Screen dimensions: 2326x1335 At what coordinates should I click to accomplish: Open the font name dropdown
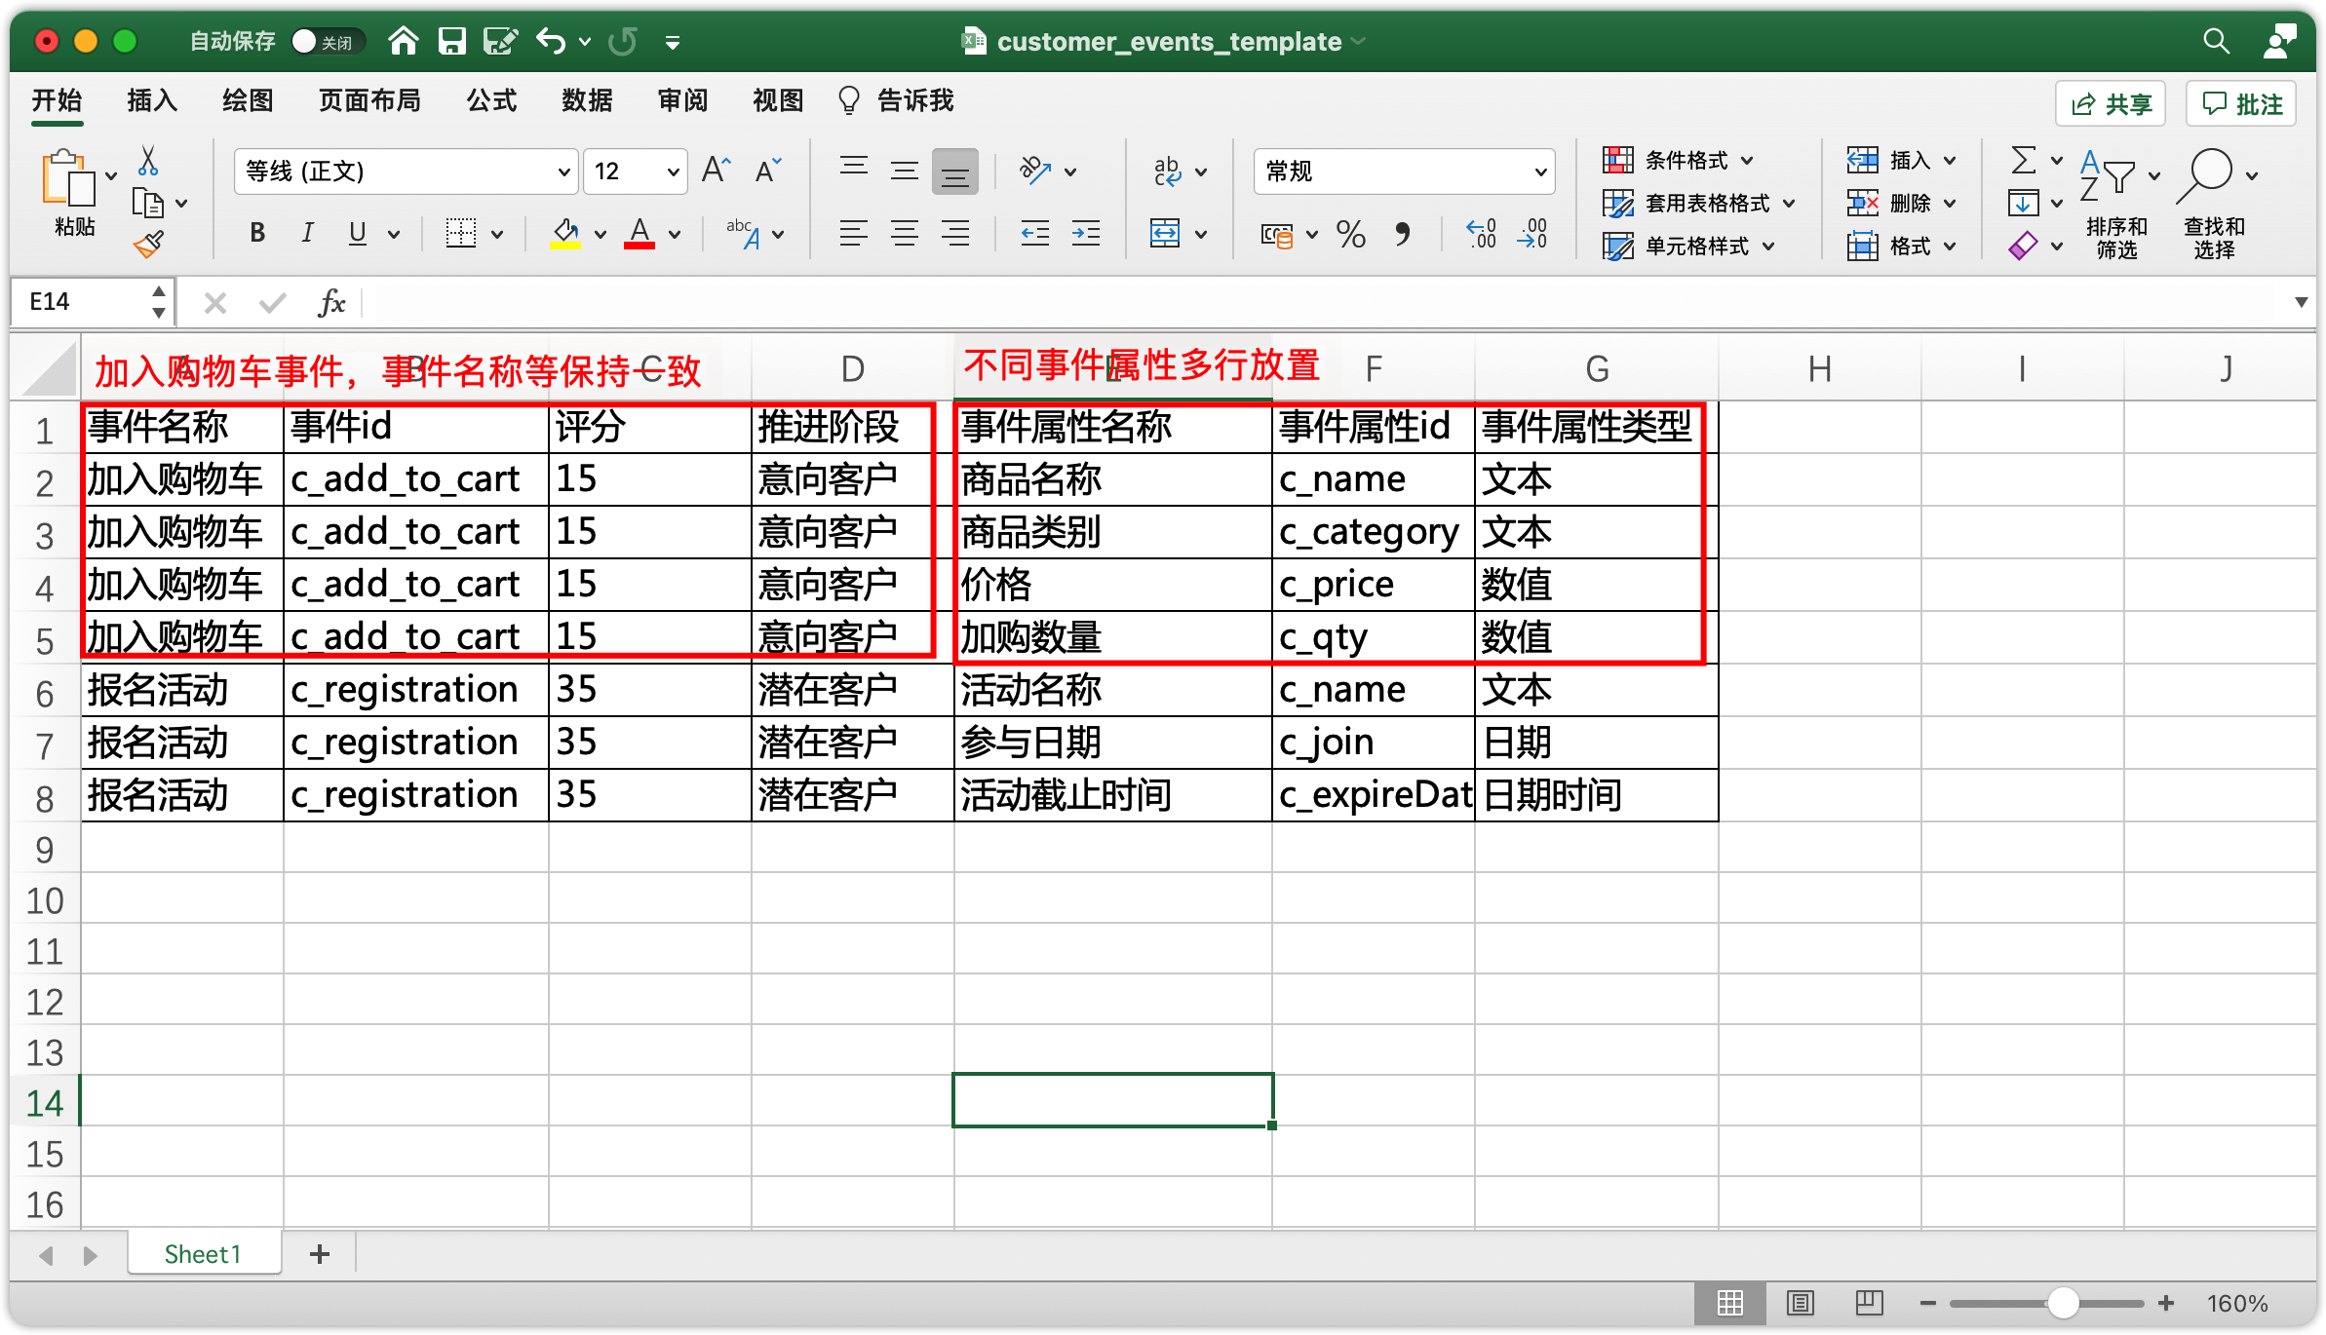563,172
